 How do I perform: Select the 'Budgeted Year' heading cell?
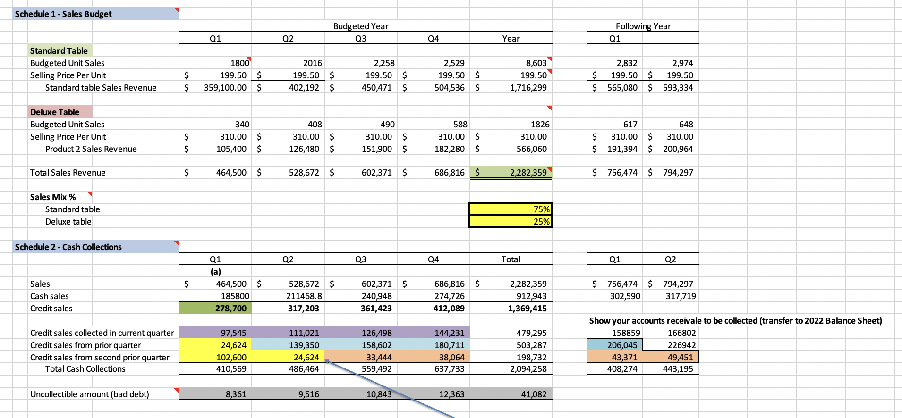click(x=361, y=26)
